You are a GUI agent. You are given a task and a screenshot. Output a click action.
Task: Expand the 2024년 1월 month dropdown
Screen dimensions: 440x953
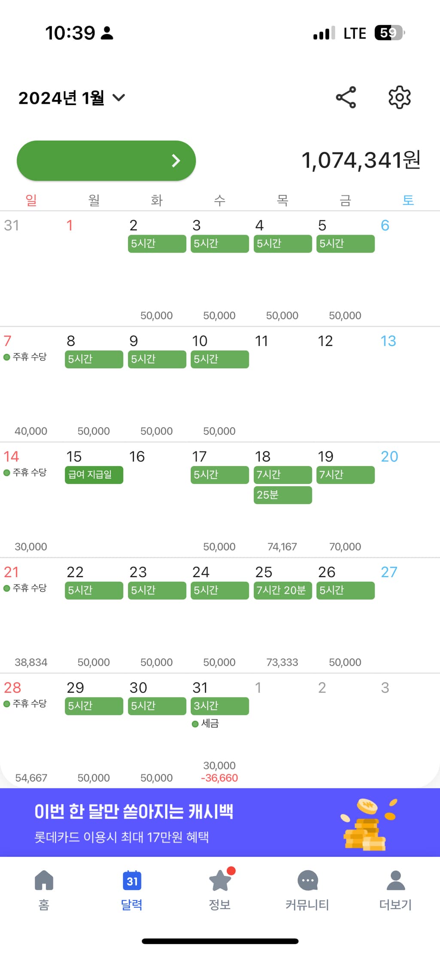click(x=72, y=98)
